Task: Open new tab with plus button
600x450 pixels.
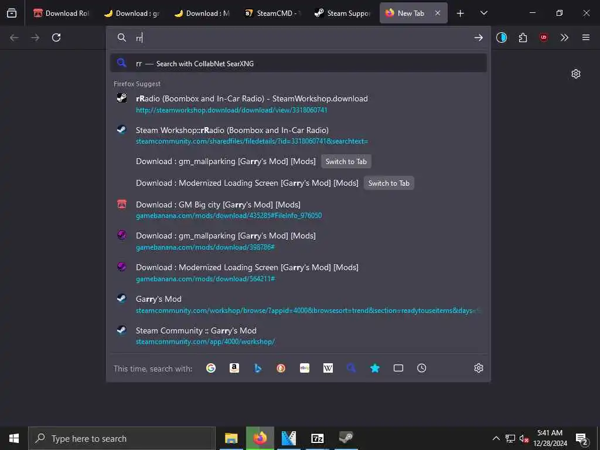Action: [461, 13]
